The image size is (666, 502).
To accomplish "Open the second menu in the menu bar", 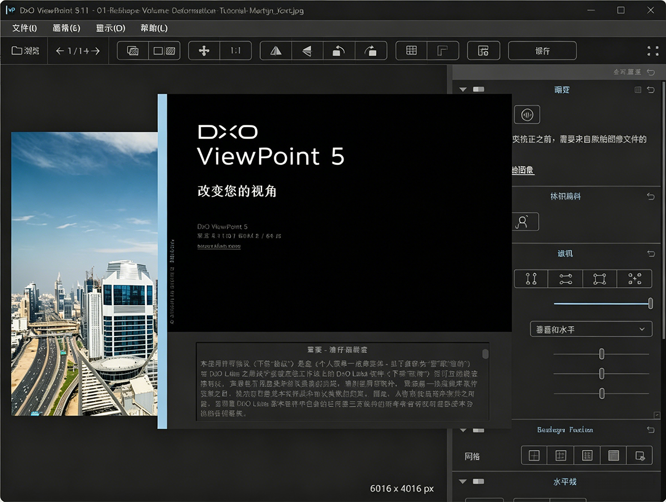I will pyautogui.click(x=67, y=28).
